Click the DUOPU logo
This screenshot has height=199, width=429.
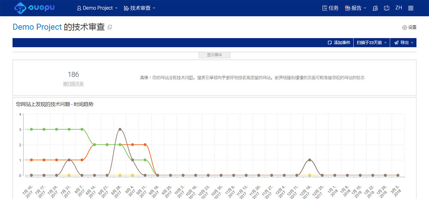click(34, 8)
